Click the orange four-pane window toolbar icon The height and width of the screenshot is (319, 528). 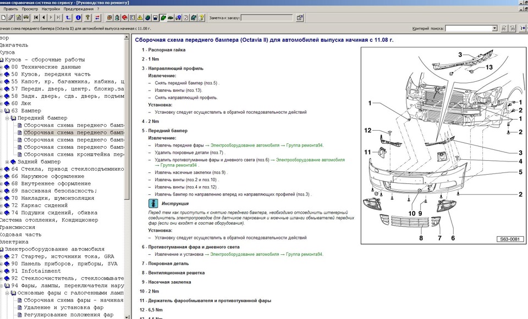click(x=109, y=18)
